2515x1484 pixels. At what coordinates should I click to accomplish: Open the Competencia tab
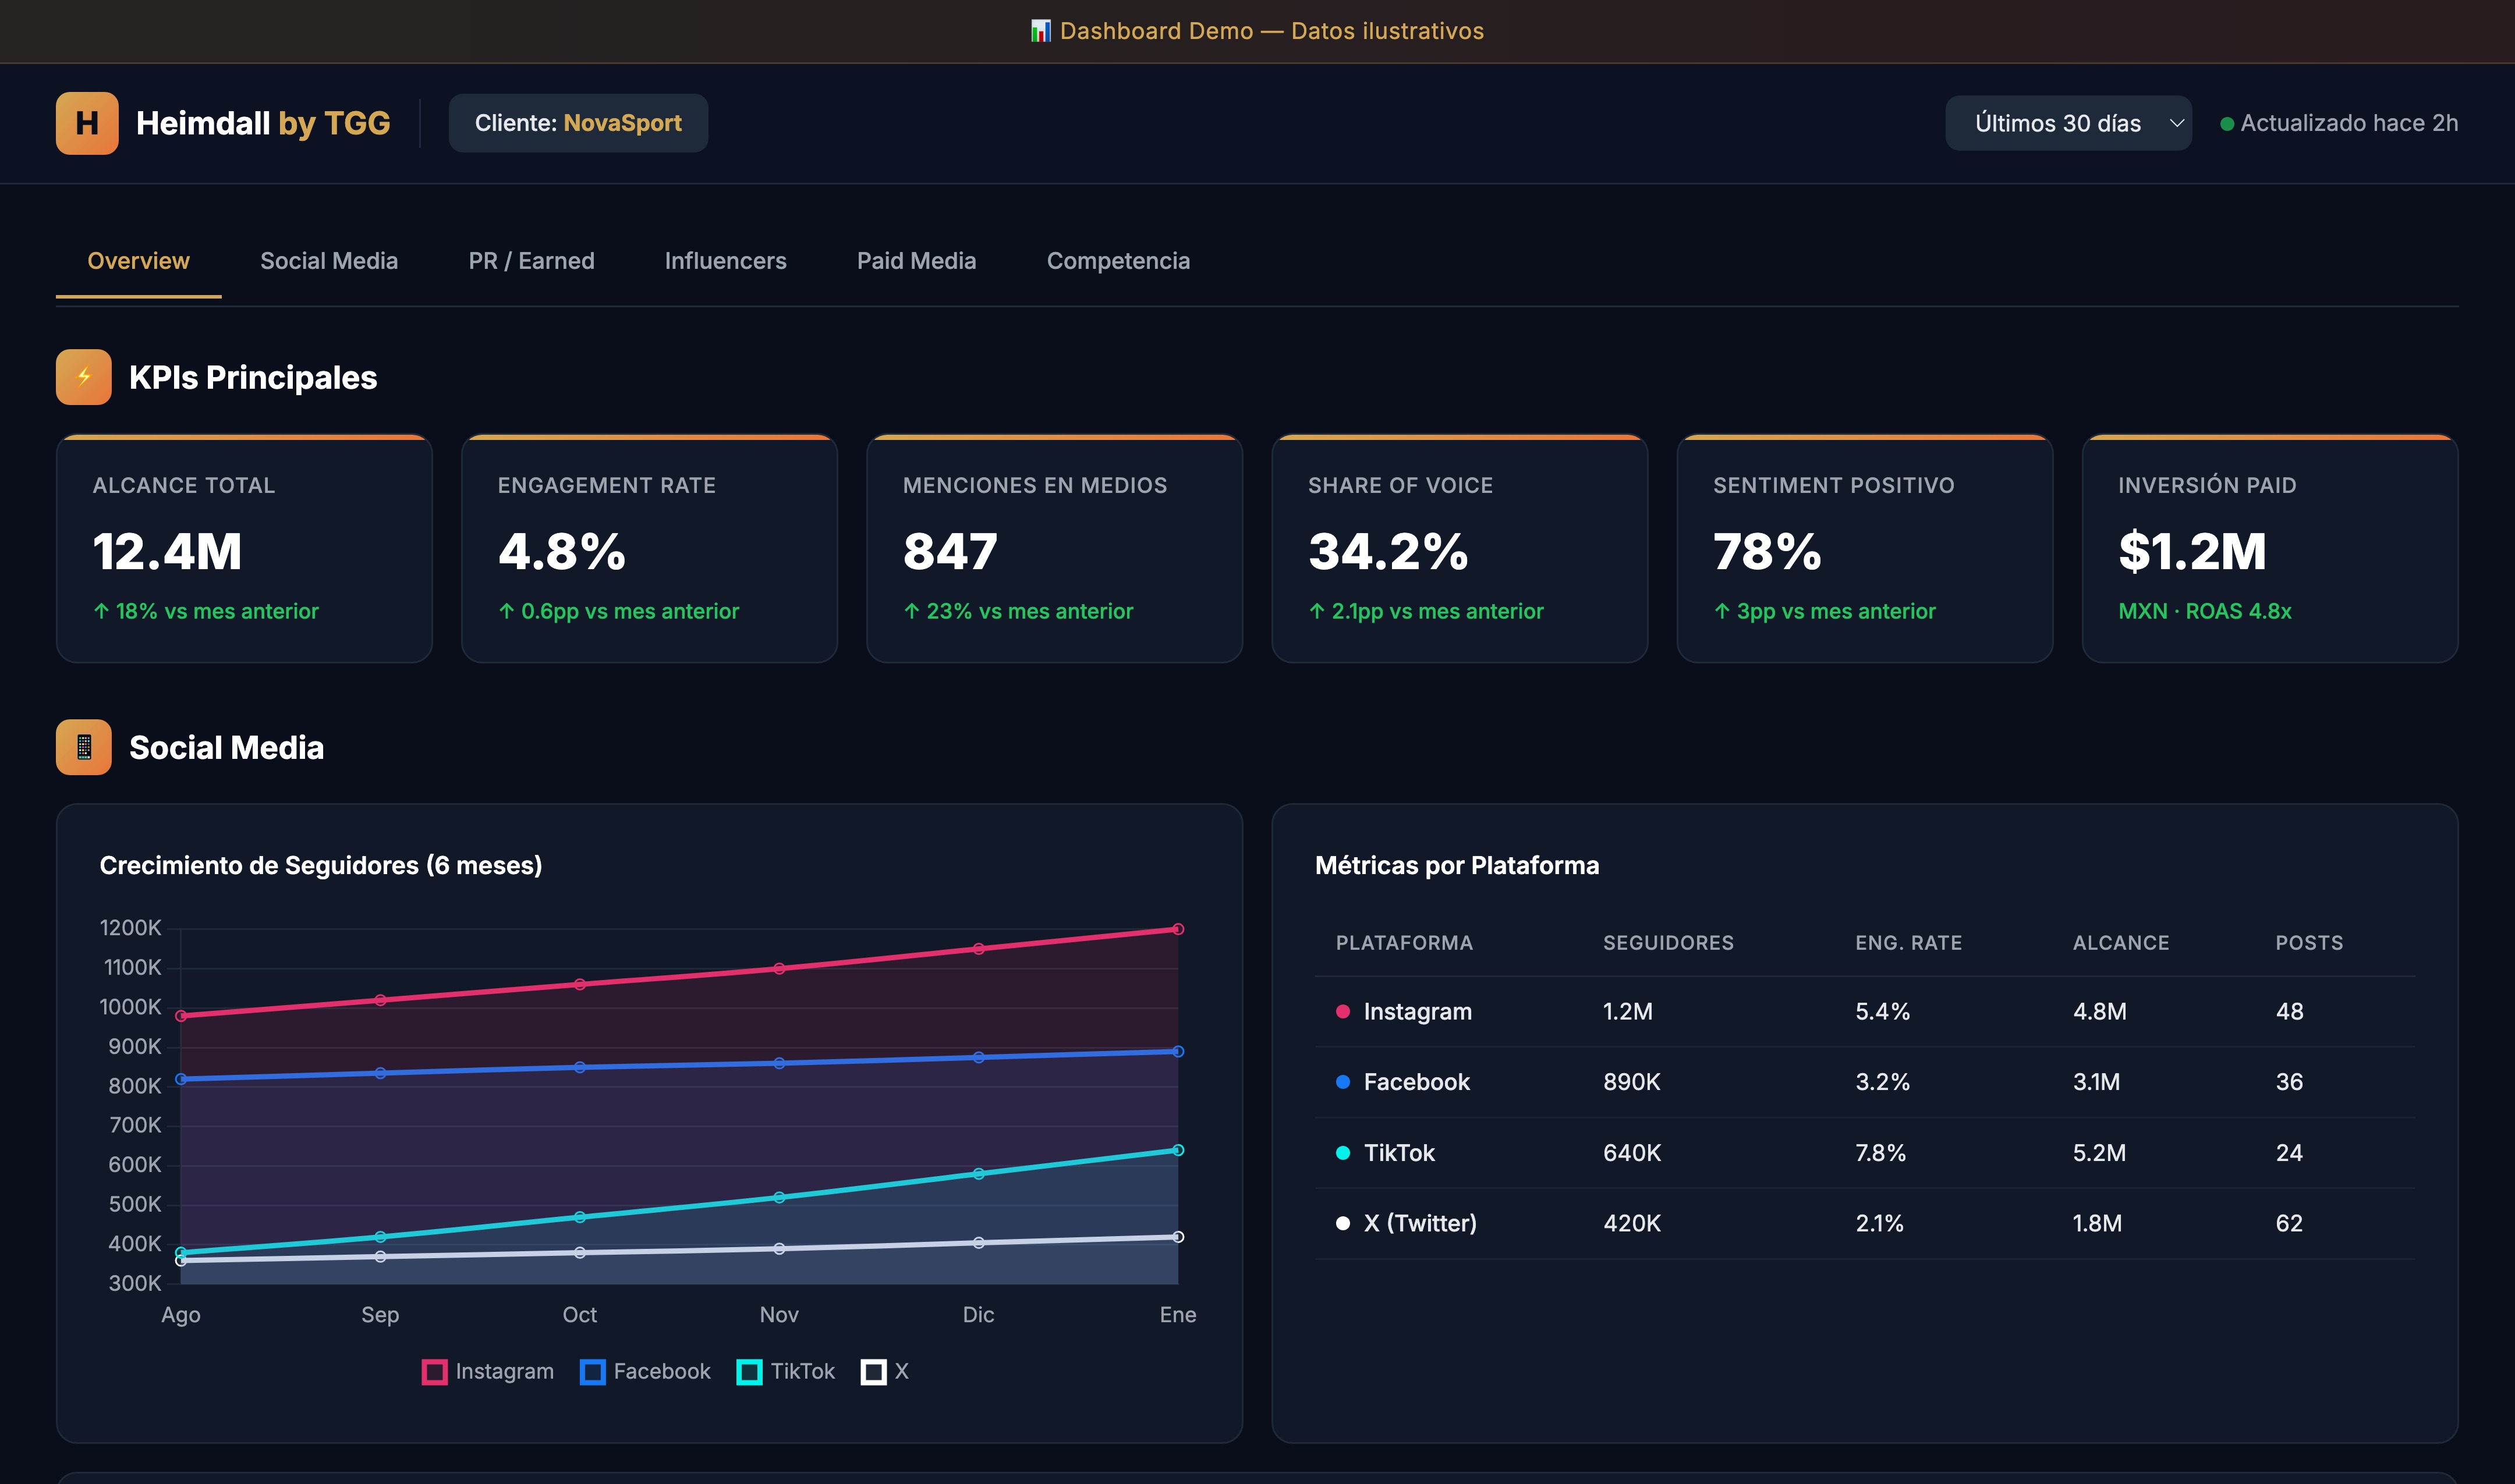point(1117,261)
